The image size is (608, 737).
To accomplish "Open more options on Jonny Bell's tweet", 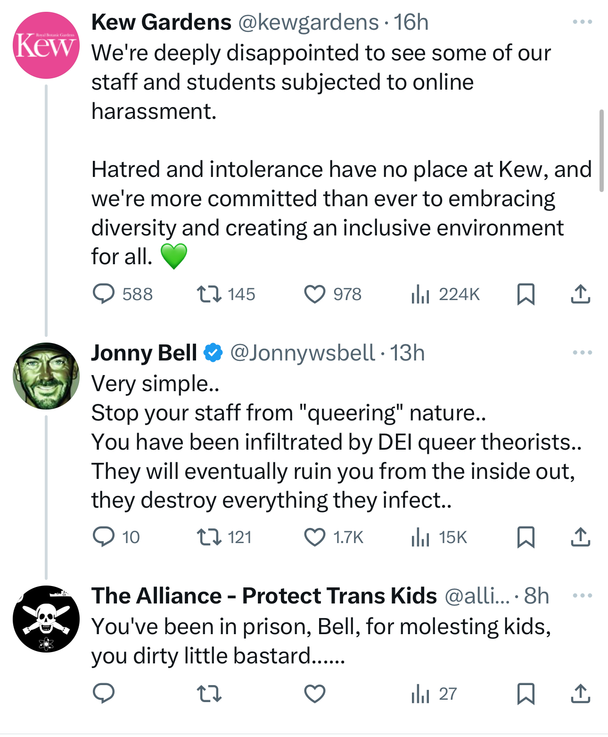I will (x=582, y=352).
